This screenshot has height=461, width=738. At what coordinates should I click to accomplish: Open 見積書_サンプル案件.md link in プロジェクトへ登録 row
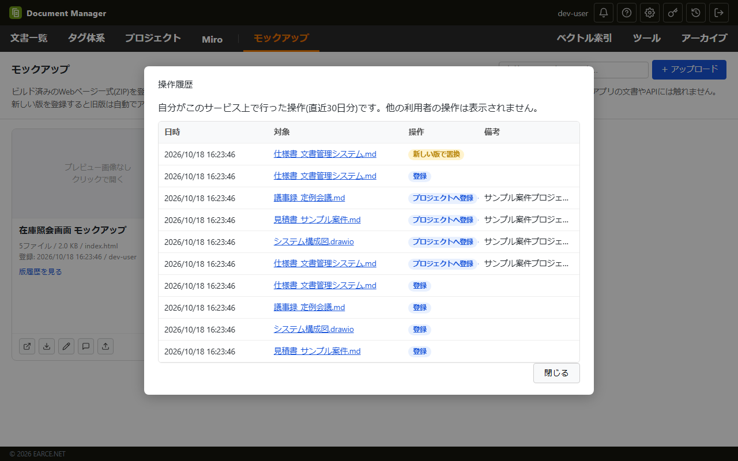click(317, 220)
